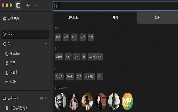178x112 pixels.
Task: Select the 흑백 subject tag
Action: [58, 37]
